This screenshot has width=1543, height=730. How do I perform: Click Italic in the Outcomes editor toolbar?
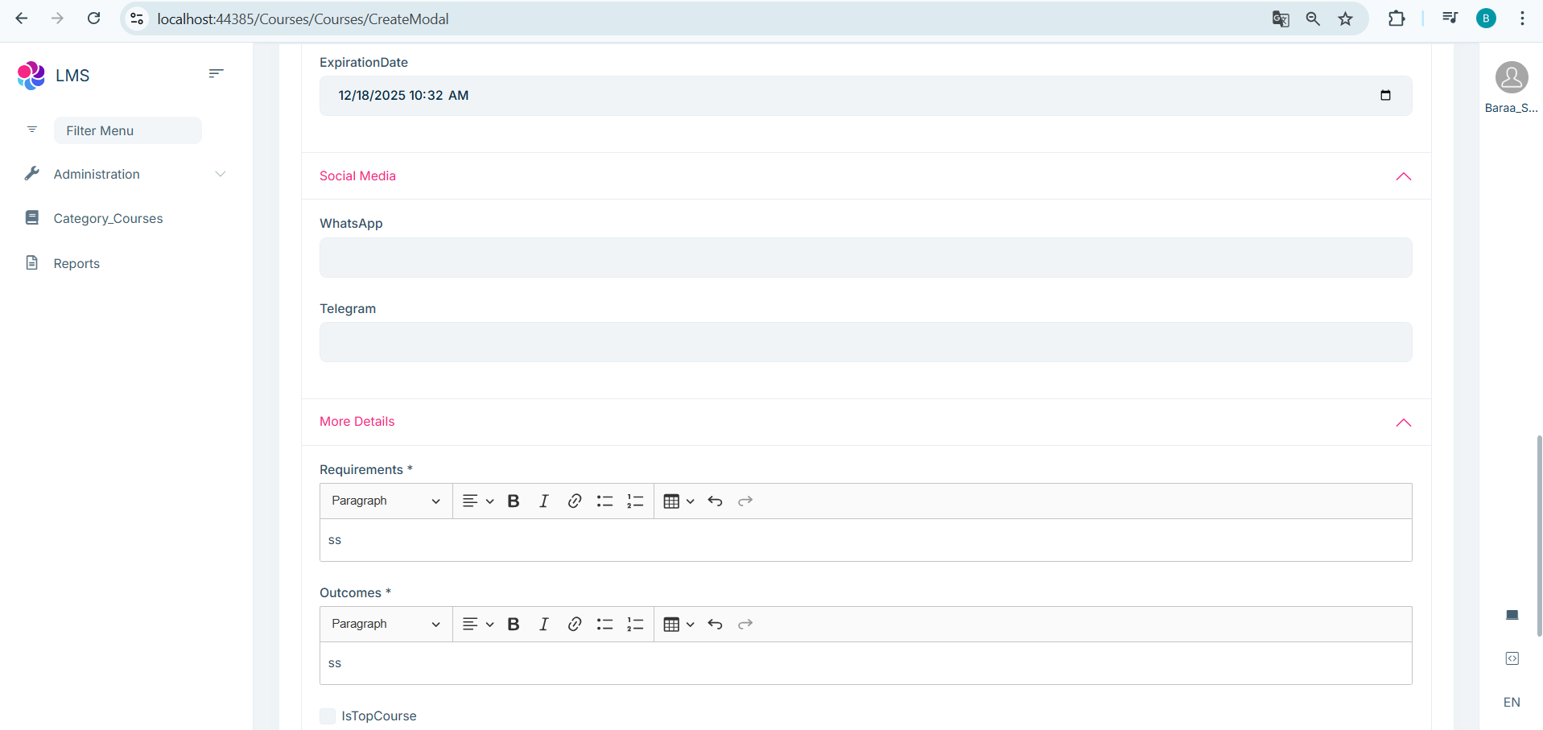click(x=544, y=625)
